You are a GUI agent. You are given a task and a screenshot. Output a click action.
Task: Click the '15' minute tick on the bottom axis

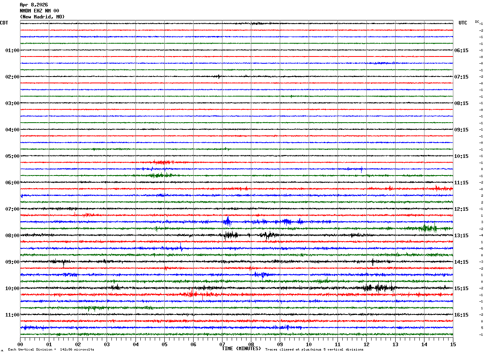coord(453,344)
